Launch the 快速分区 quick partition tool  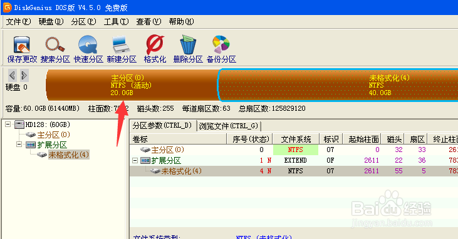[x=88, y=44]
